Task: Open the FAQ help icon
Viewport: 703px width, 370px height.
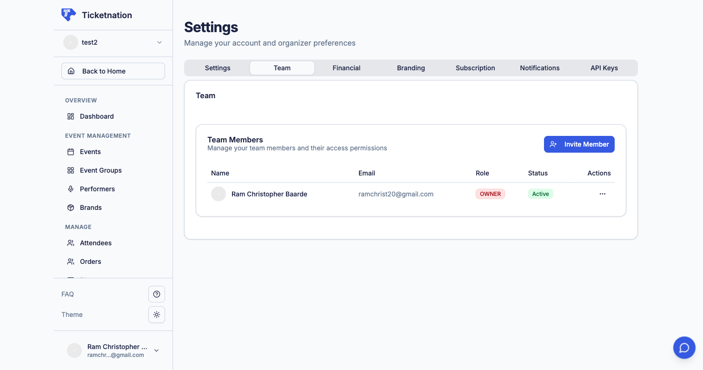Action: (x=157, y=294)
